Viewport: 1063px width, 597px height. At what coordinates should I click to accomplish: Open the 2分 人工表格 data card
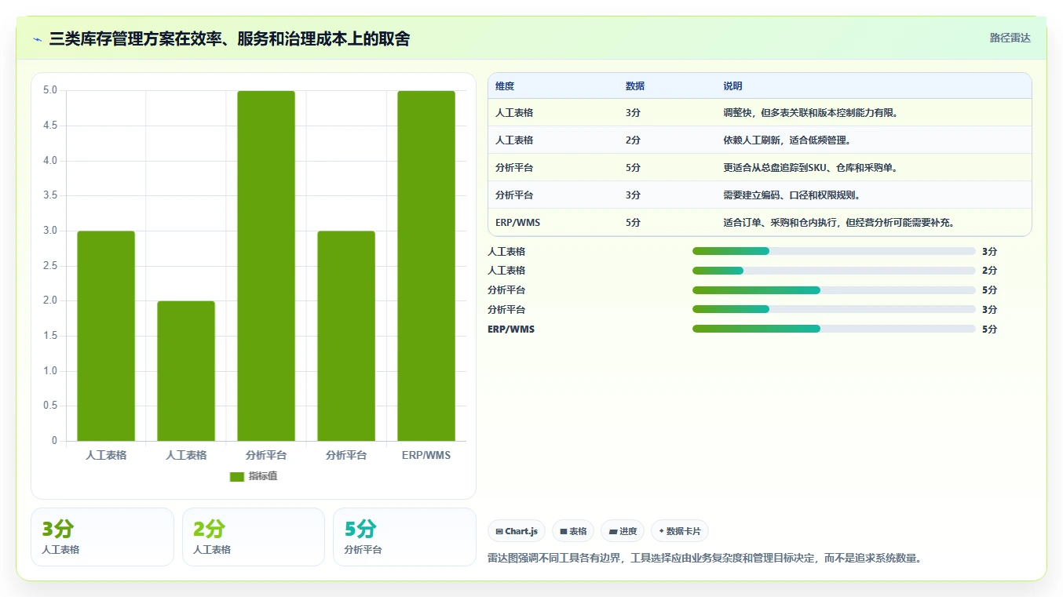click(x=254, y=537)
